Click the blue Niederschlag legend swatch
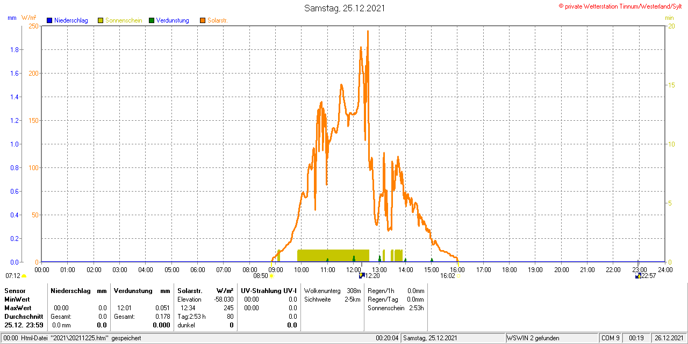The image size is (688, 344). [x=49, y=20]
